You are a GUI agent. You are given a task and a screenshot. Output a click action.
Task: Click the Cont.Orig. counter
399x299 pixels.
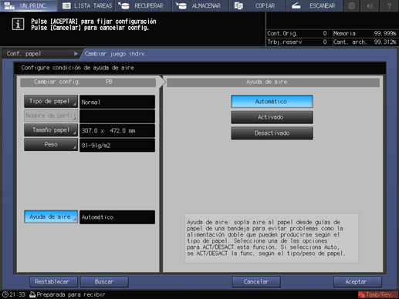click(x=299, y=33)
